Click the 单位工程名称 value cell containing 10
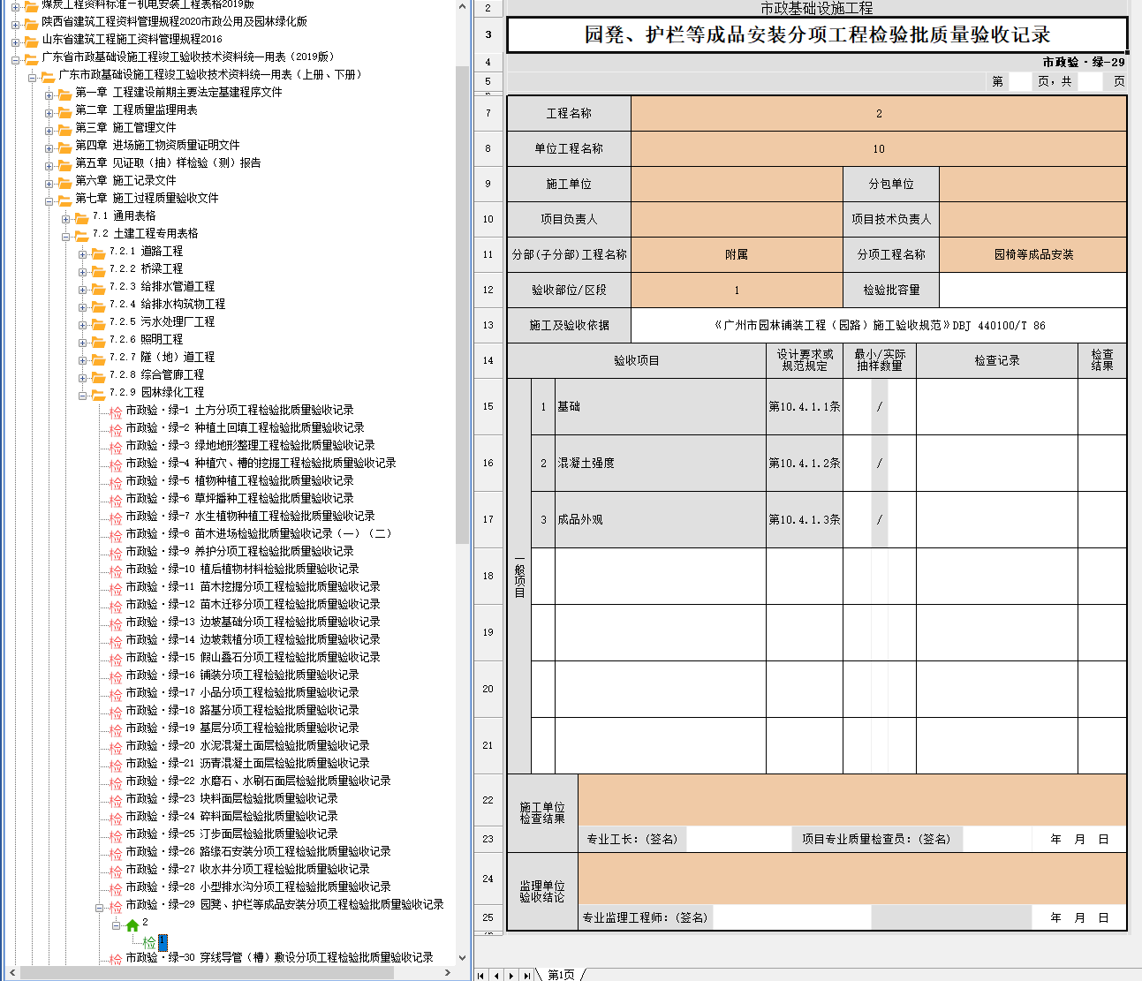Screen dimensions: 1142x981 pyautogui.click(x=879, y=148)
